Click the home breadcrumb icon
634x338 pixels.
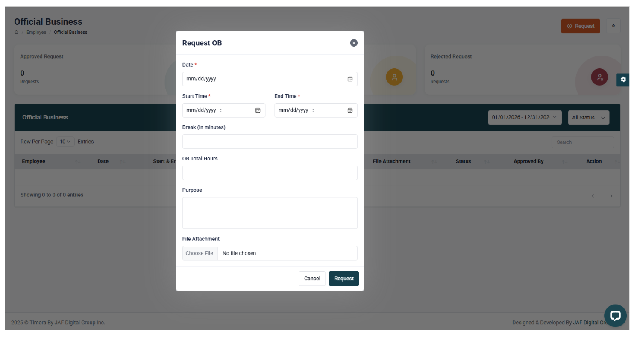point(17,32)
